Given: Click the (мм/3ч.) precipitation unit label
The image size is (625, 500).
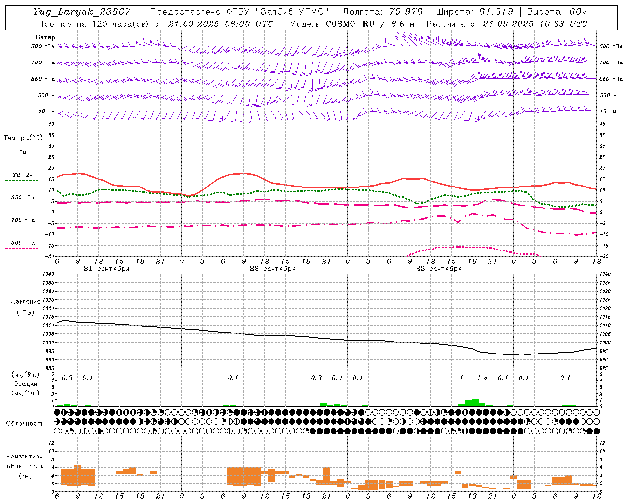Looking at the screenshot, I should (25, 375).
